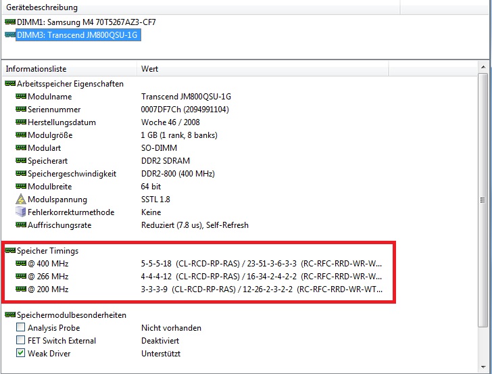Viewport: 492px width, 374px height.
Task: Select value DDR2-800 (400 MHz)
Action: click(178, 174)
